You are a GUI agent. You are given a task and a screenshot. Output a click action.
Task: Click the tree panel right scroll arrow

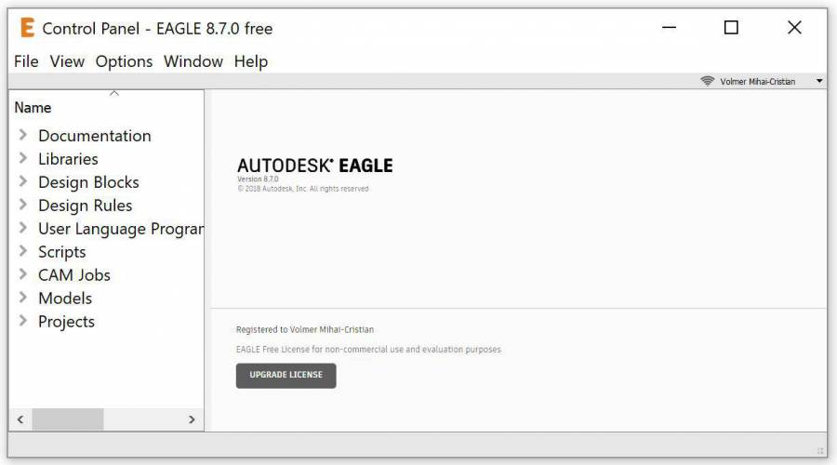tap(192, 419)
